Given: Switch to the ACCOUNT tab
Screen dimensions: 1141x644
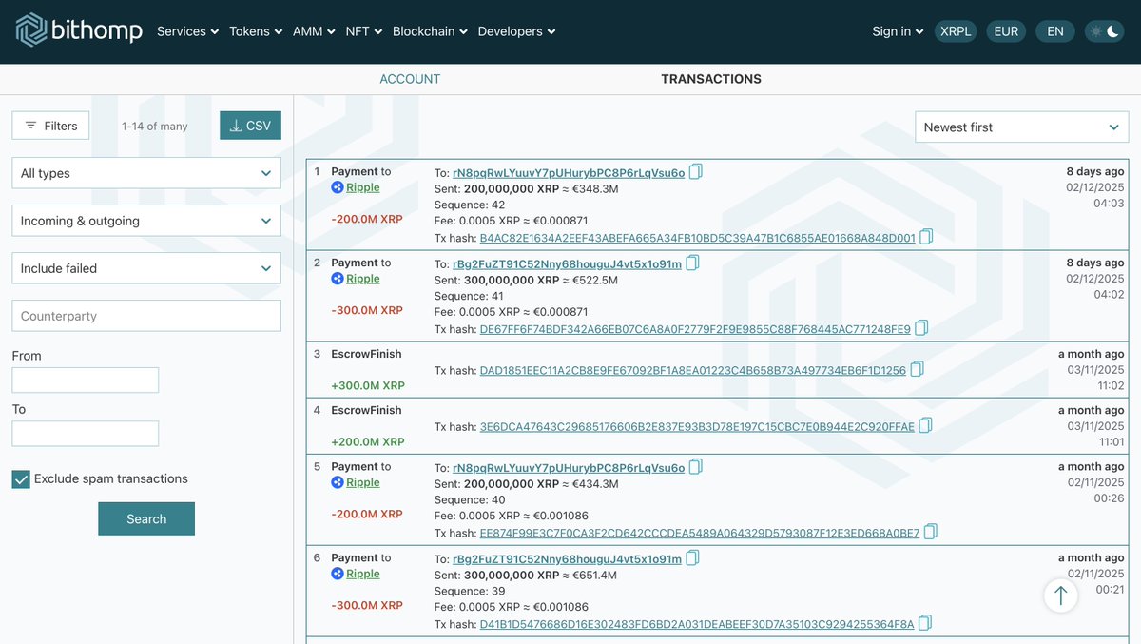Looking at the screenshot, I should 410,79.
